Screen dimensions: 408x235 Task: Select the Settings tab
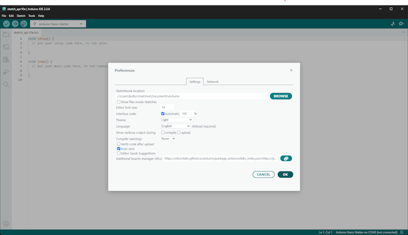click(x=195, y=82)
